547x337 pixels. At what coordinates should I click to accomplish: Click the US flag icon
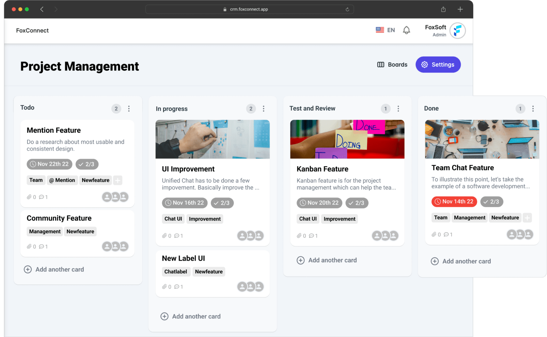tap(380, 30)
